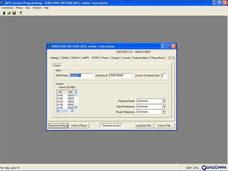The image size is (228, 171).
Task: Switch to the Settings tab
Action: (x=54, y=58)
